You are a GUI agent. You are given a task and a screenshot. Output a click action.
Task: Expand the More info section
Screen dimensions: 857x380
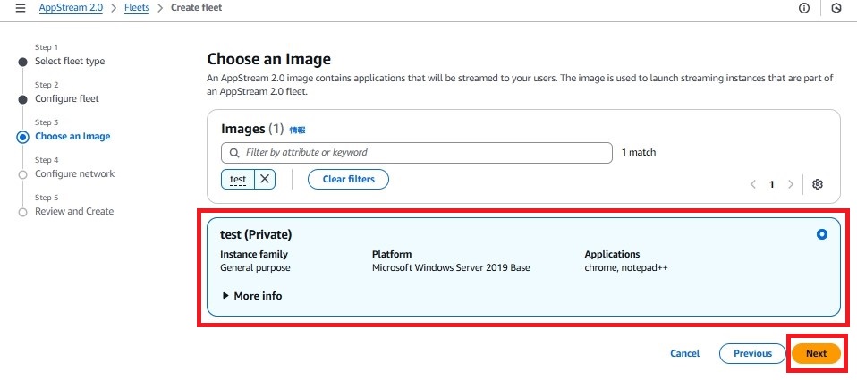point(252,296)
